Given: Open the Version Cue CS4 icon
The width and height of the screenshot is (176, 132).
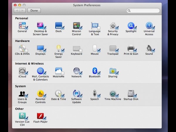Looking at the screenshot, I should (22, 116).
